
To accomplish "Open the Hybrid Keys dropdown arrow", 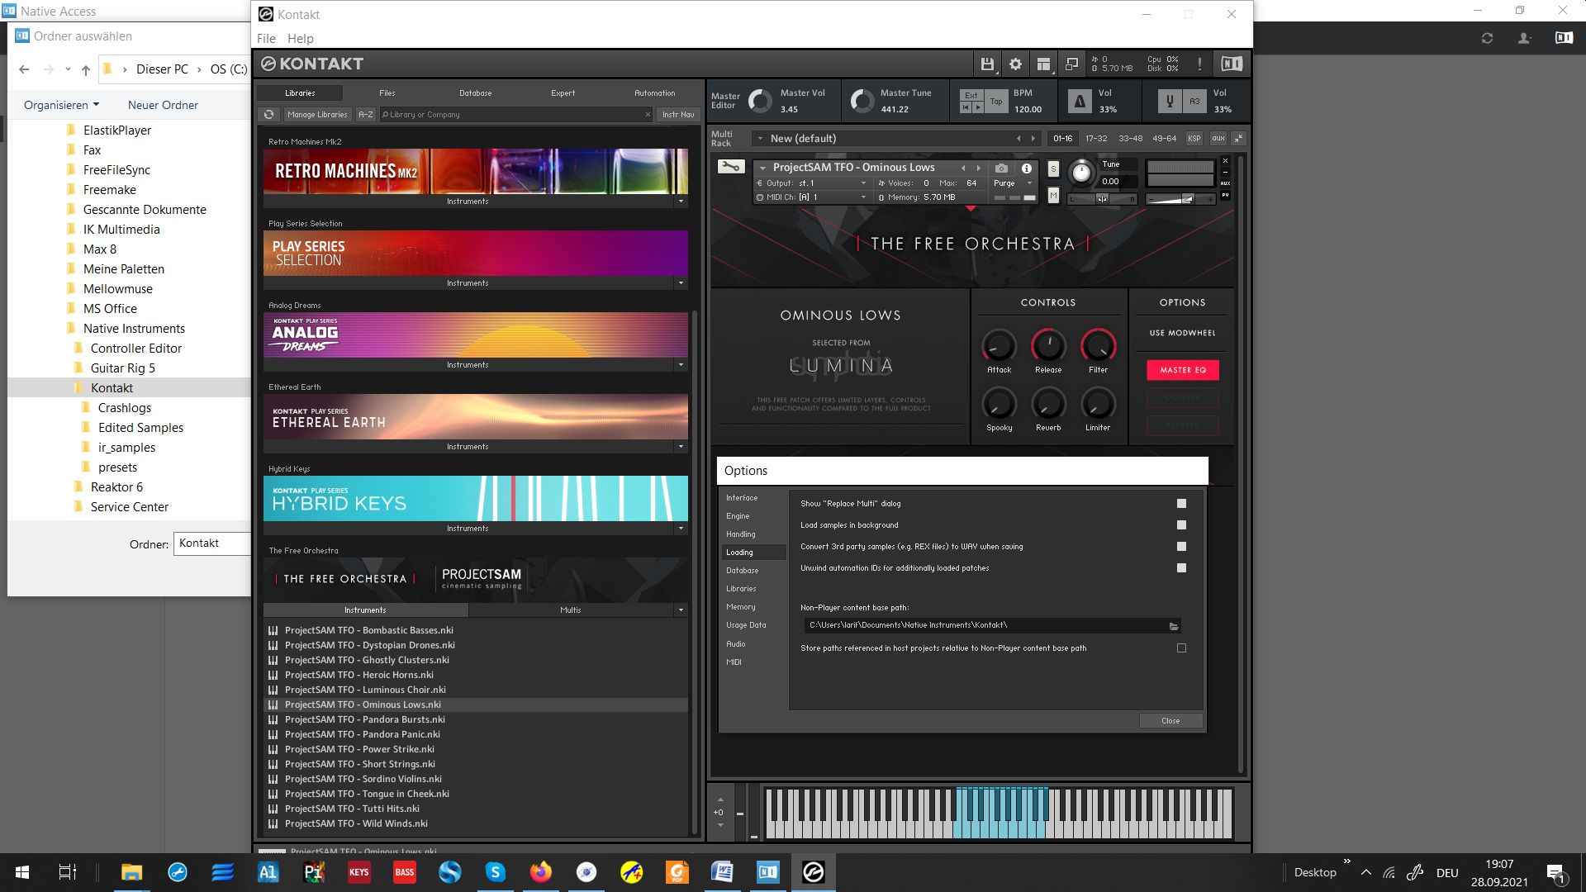I will 681,529.
